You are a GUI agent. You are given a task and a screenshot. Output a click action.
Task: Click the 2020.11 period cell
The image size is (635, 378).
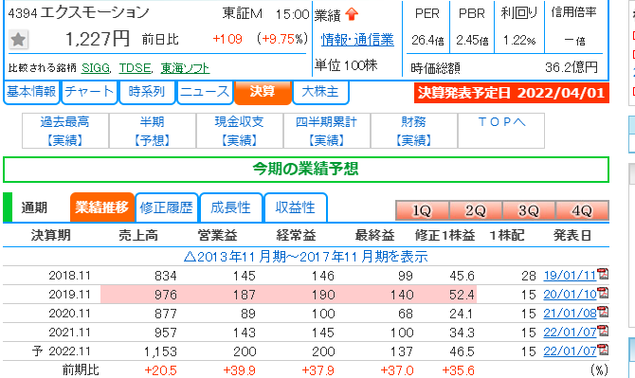click(69, 314)
